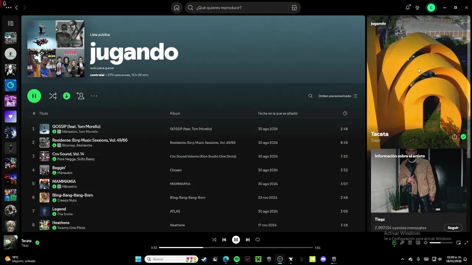Show lyrics with the microphone icon
The image size is (472, 265).
click(x=402, y=243)
